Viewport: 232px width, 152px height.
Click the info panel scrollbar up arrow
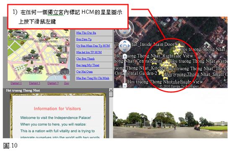tap(111, 90)
